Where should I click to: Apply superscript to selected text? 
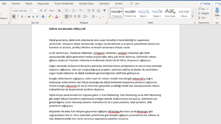[37, 17]
